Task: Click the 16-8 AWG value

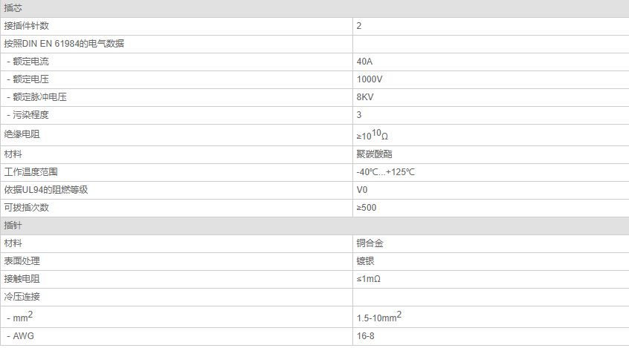Action: tap(366, 336)
